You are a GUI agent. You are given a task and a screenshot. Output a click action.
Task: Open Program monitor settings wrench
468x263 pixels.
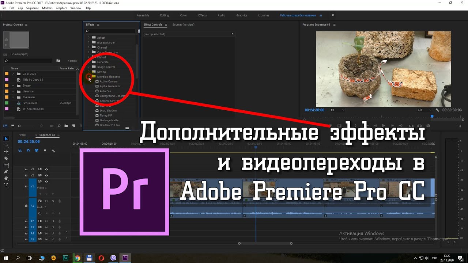pos(437,110)
